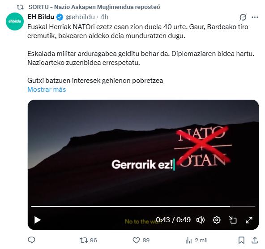Click the Grok slashed-circle icon

tap(243, 17)
